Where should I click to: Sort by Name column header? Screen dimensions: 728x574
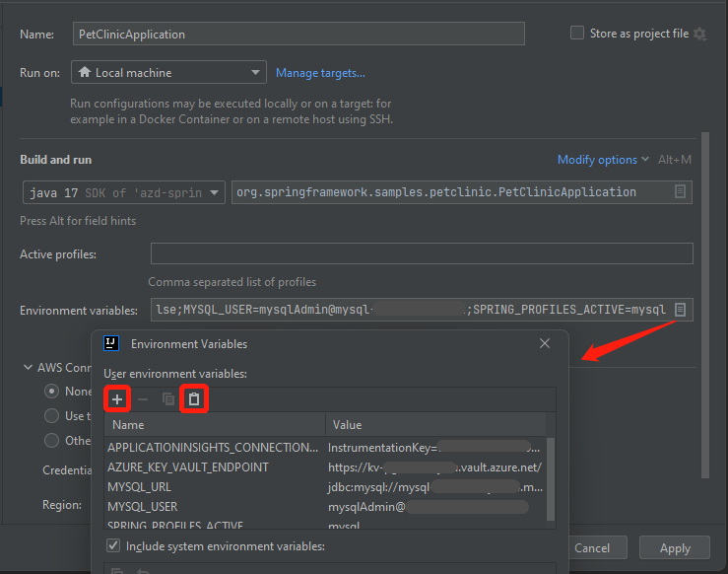click(215, 425)
